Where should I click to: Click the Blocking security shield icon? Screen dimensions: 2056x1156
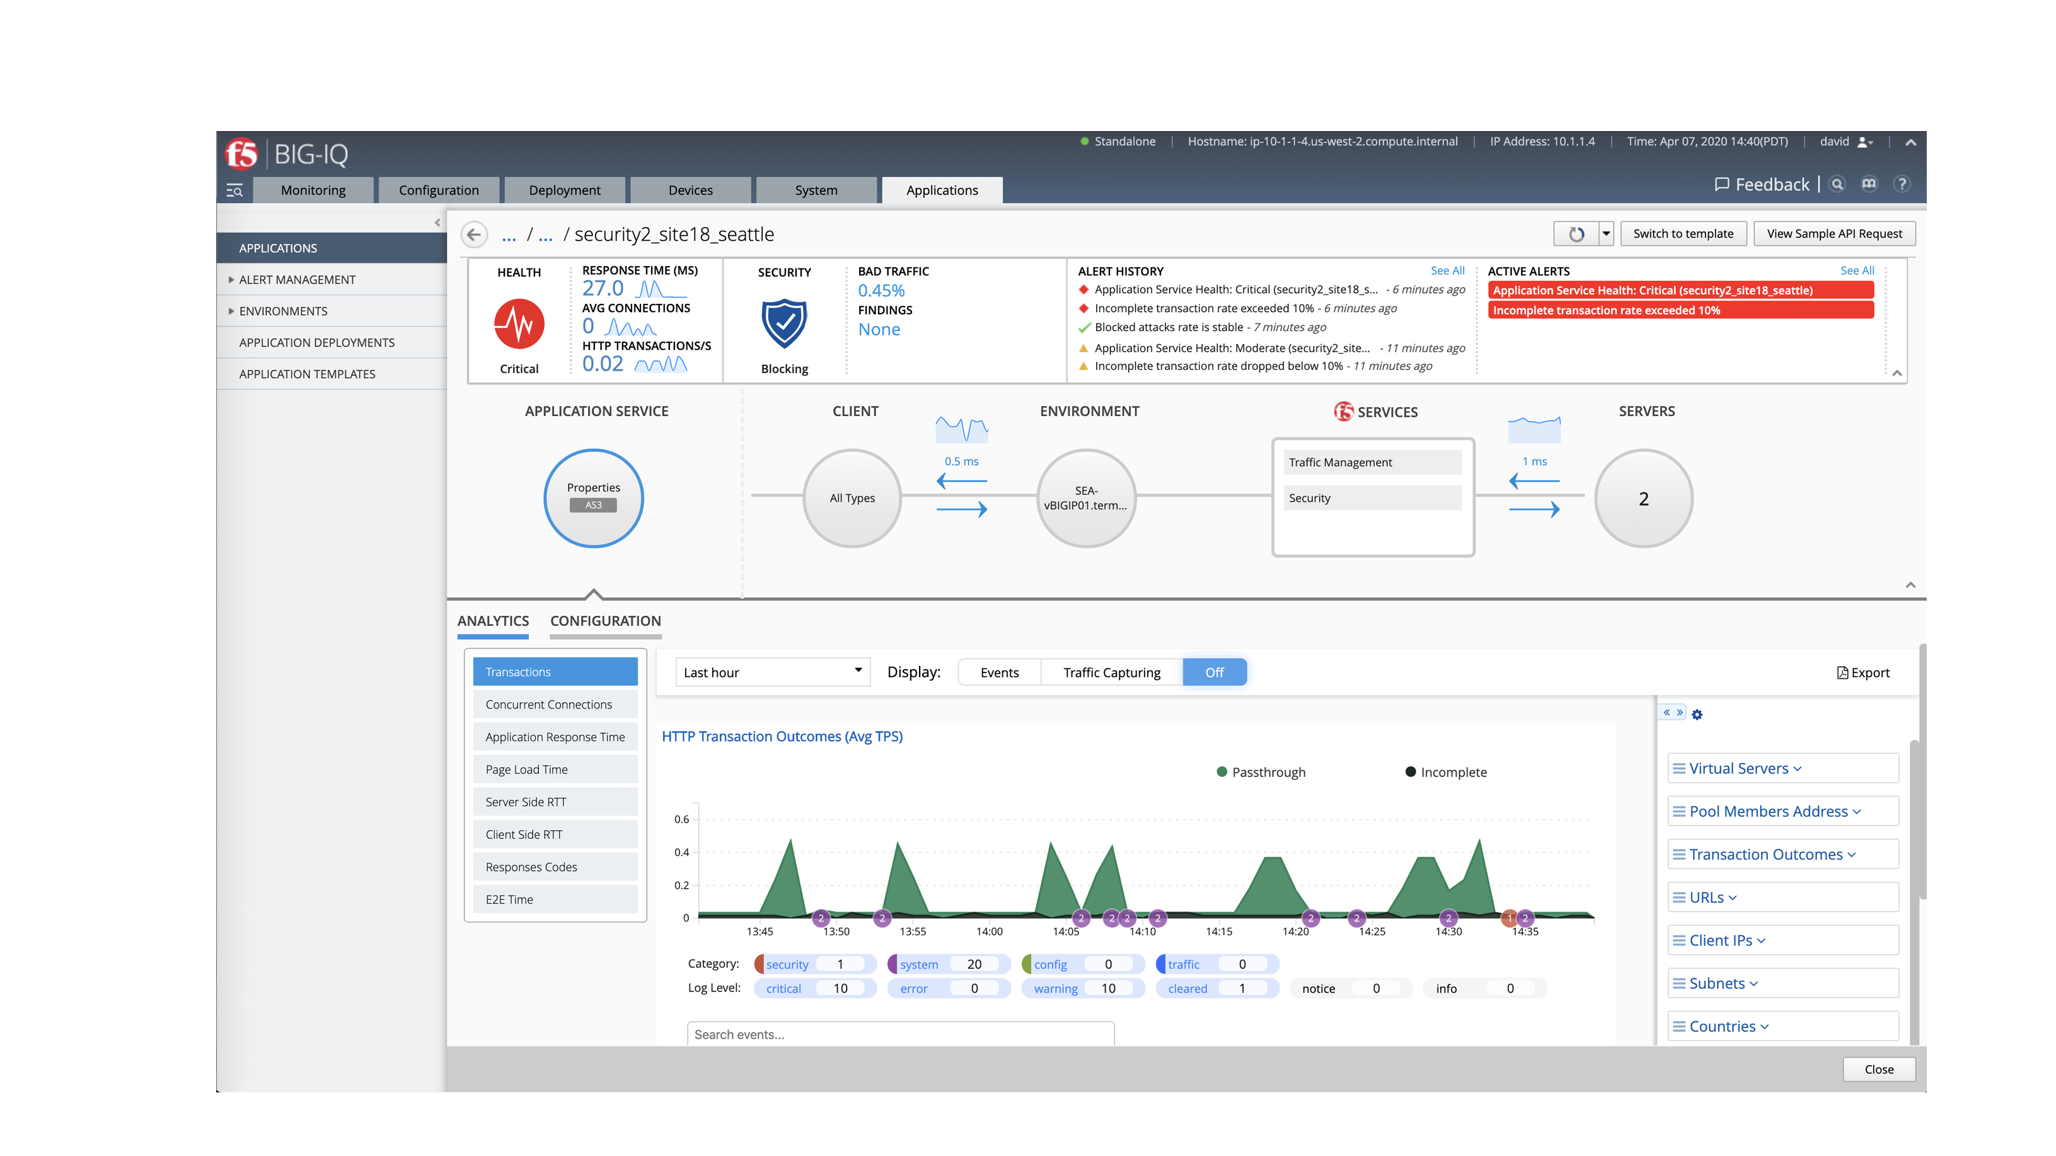click(784, 323)
